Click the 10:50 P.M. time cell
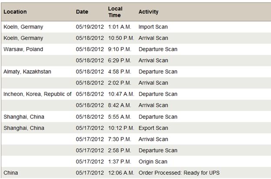The height and width of the screenshot is (179, 271). [x=121, y=38]
